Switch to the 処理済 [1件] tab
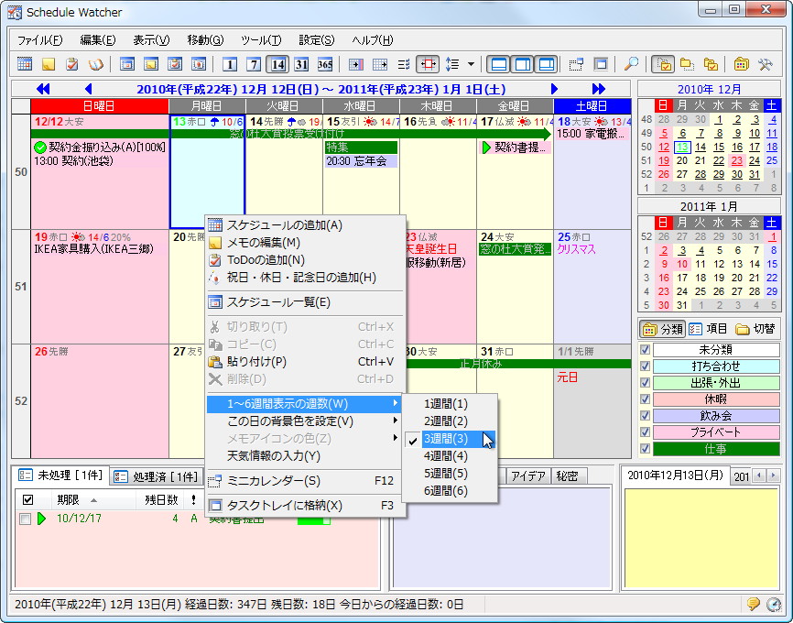Screen dimensions: 793x623 (157, 476)
